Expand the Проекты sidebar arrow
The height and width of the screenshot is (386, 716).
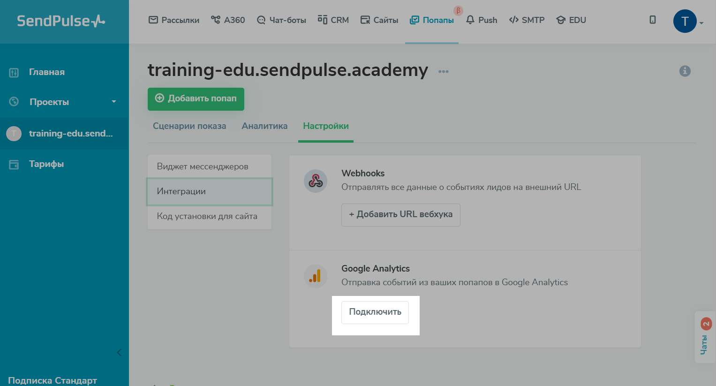coord(113,102)
